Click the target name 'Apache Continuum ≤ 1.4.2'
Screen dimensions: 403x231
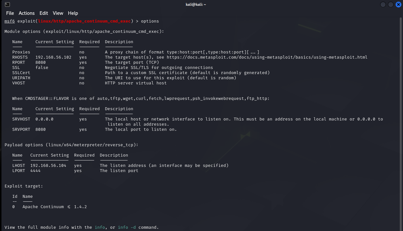[x=55, y=207]
